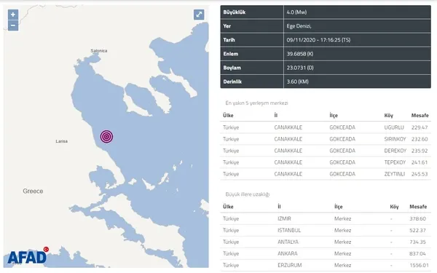Select the DEREKOY village cell

pos(395,151)
